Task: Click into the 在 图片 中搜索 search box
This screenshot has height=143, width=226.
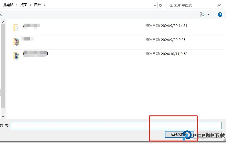Action: pos(192,5)
